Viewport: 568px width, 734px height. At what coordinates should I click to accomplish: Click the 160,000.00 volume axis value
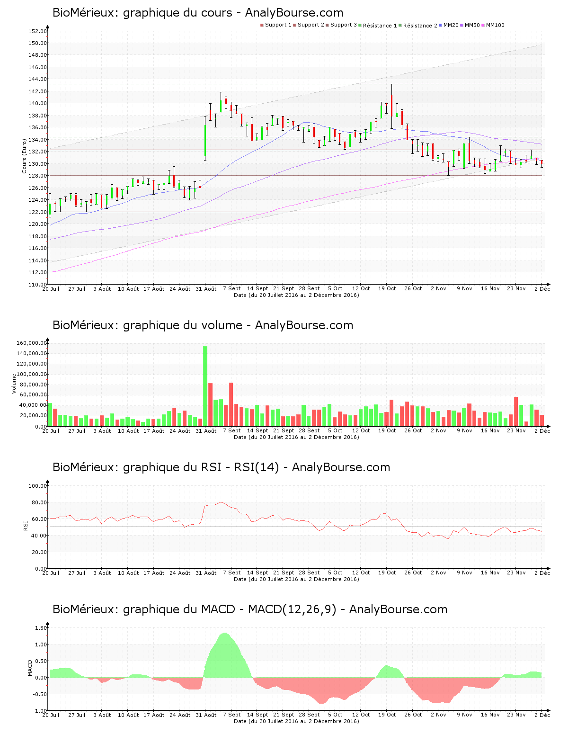coord(32,343)
